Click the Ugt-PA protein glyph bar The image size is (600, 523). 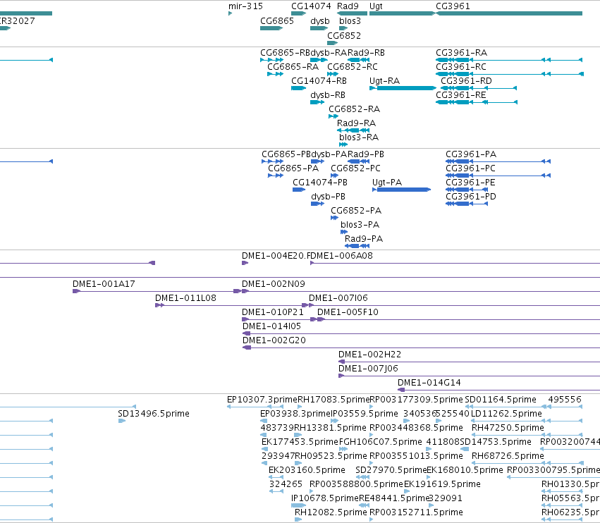[x=402, y=190]
